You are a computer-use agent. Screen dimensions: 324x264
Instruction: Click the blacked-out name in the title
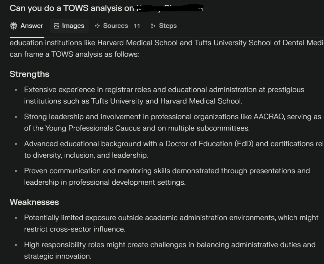pos(170,8)
